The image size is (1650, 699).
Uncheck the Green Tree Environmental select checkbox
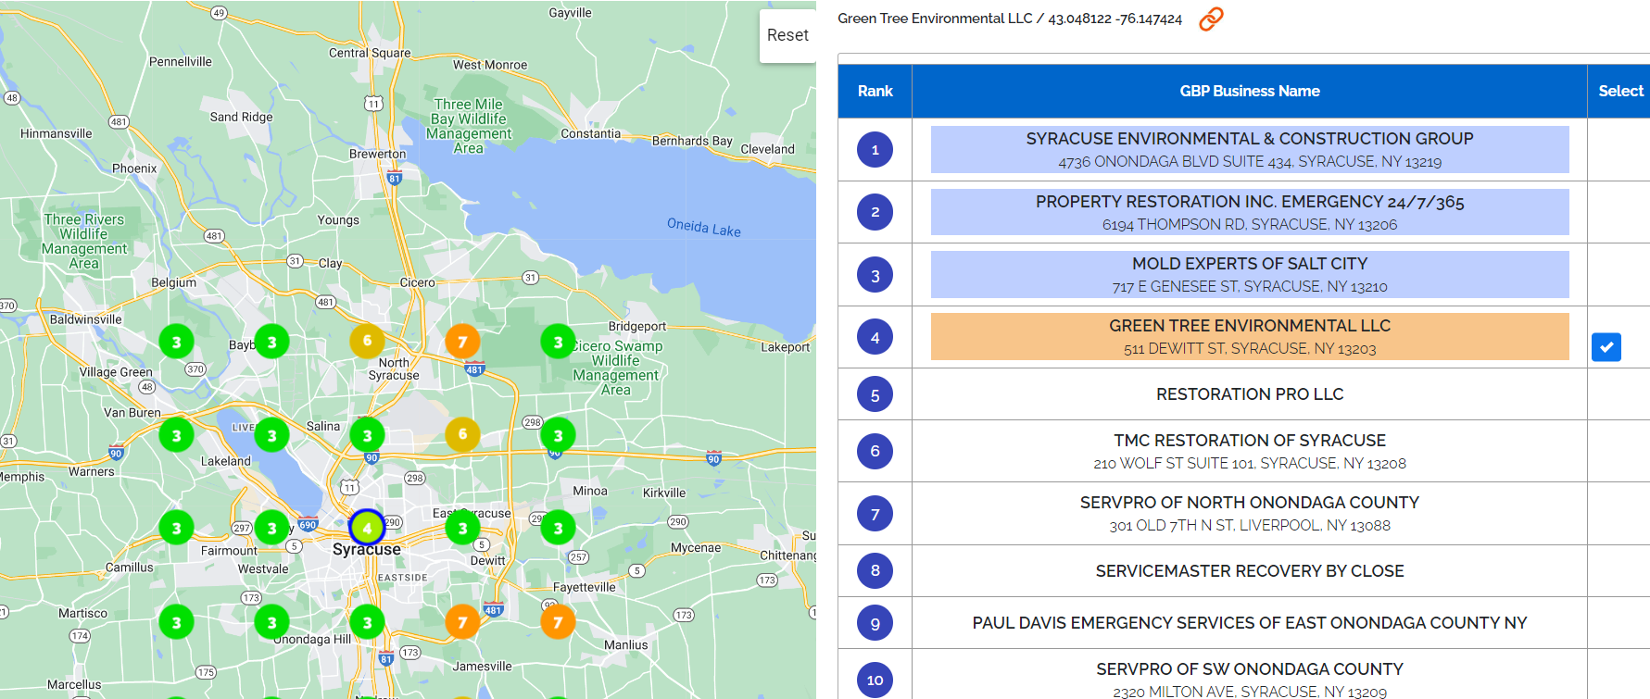point(1606,347)
